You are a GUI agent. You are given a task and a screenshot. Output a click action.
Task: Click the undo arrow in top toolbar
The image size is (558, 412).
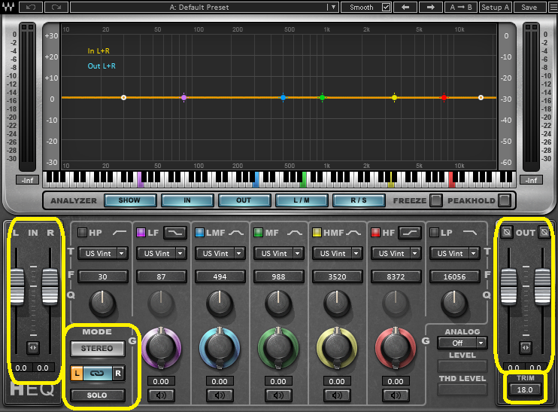[x=30, y=7]
